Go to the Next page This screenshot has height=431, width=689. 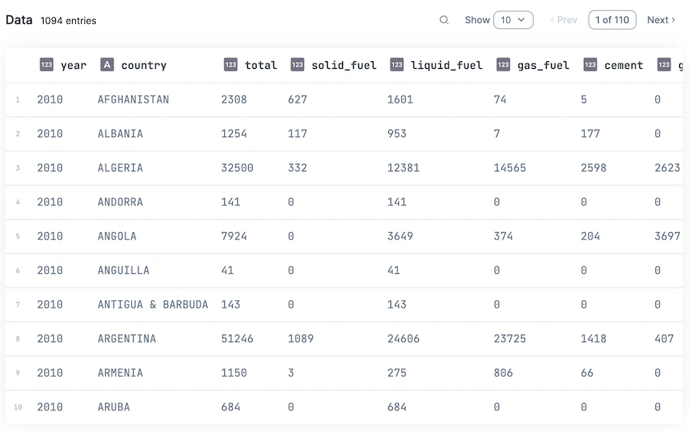tap(661, 20)
